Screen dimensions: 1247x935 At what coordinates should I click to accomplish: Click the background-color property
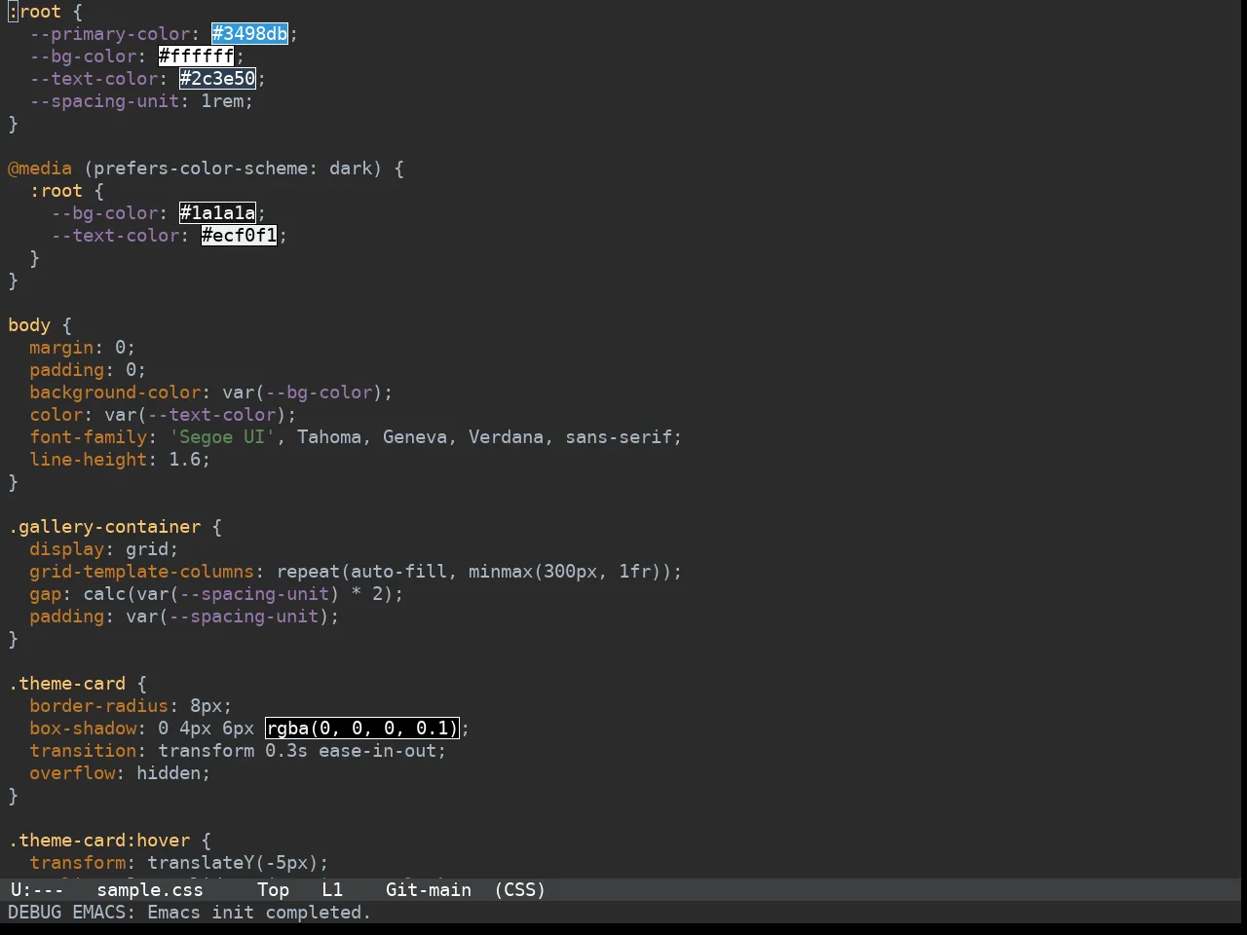[x=115, y=393]
